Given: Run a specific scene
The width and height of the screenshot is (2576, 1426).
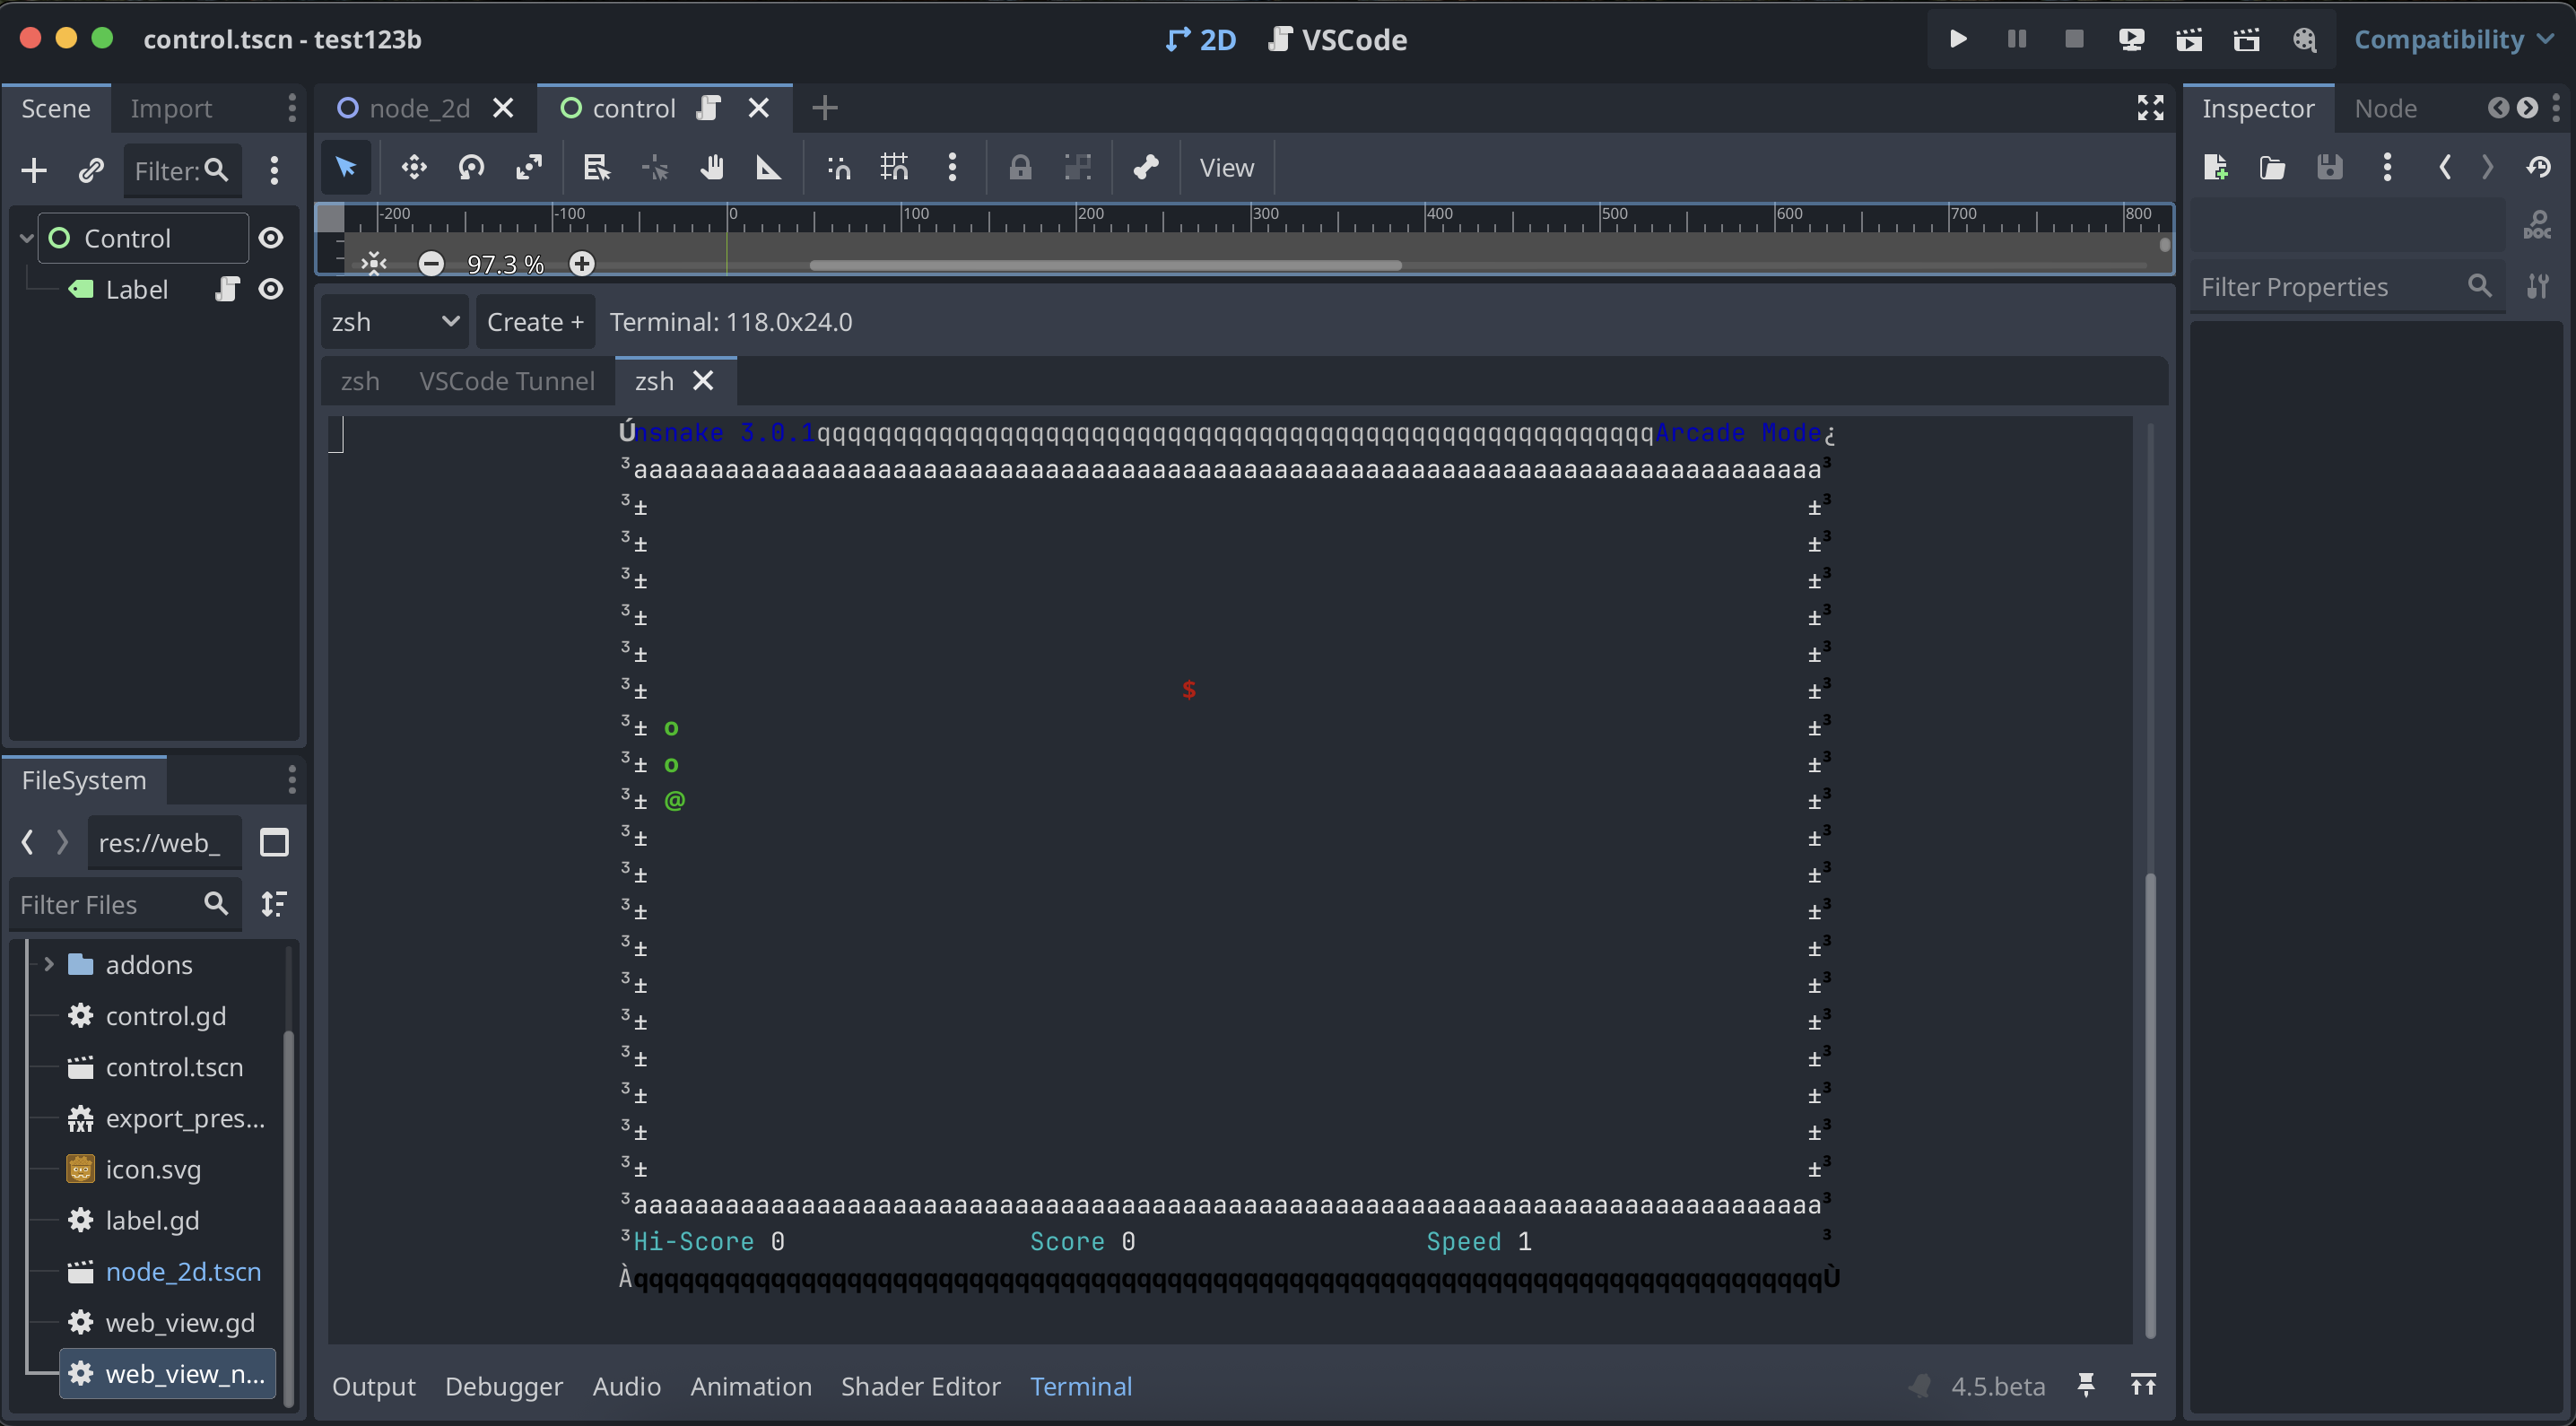Looking at the screenshot, I should click(2246, 39).
